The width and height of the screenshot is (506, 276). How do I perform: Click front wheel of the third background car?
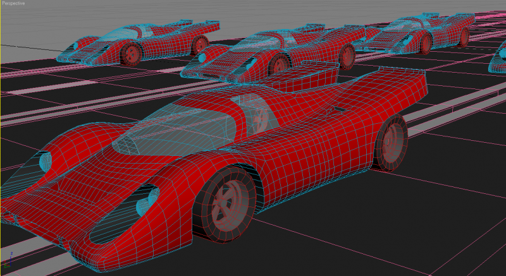[x=424, y=43]
